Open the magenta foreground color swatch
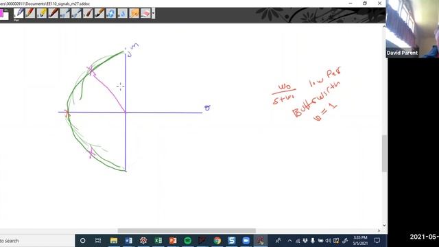Image resolution: width=439 pixels, height=247 pixels. coord(1,13)
